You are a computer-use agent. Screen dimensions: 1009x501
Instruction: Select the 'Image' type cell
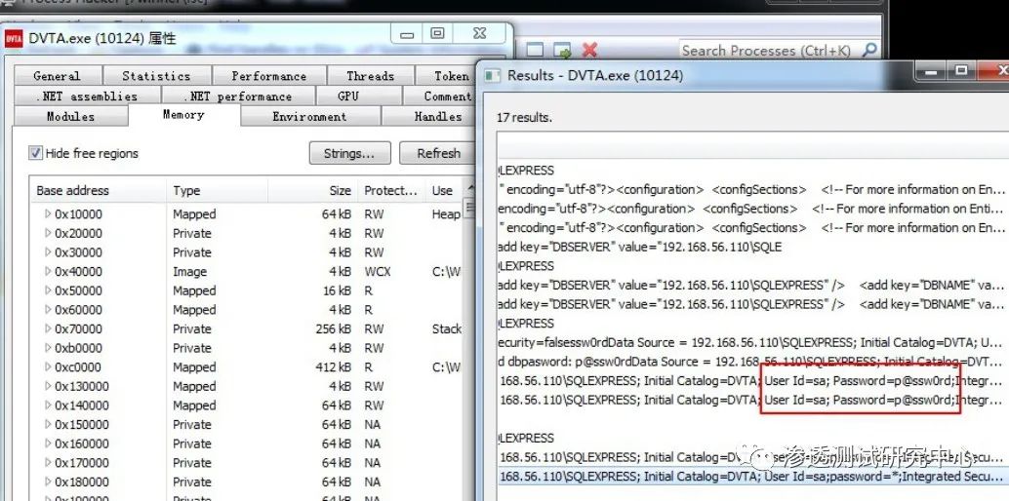(190, 271)
